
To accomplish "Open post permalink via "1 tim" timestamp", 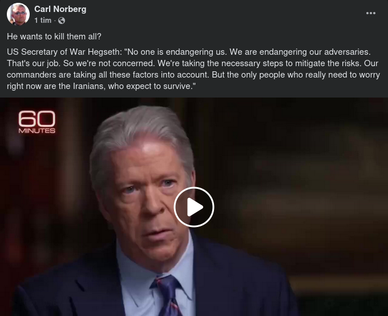I will click(x=43, y=21).
